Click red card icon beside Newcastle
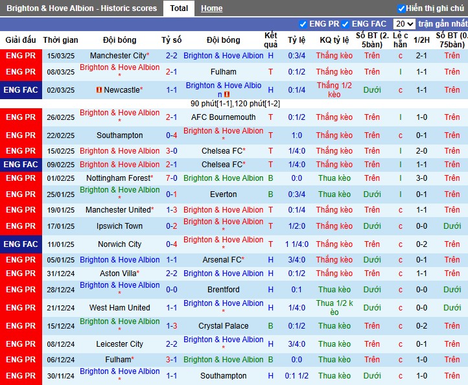This screenshot has height=385, width=468. [x=99, y=90]
